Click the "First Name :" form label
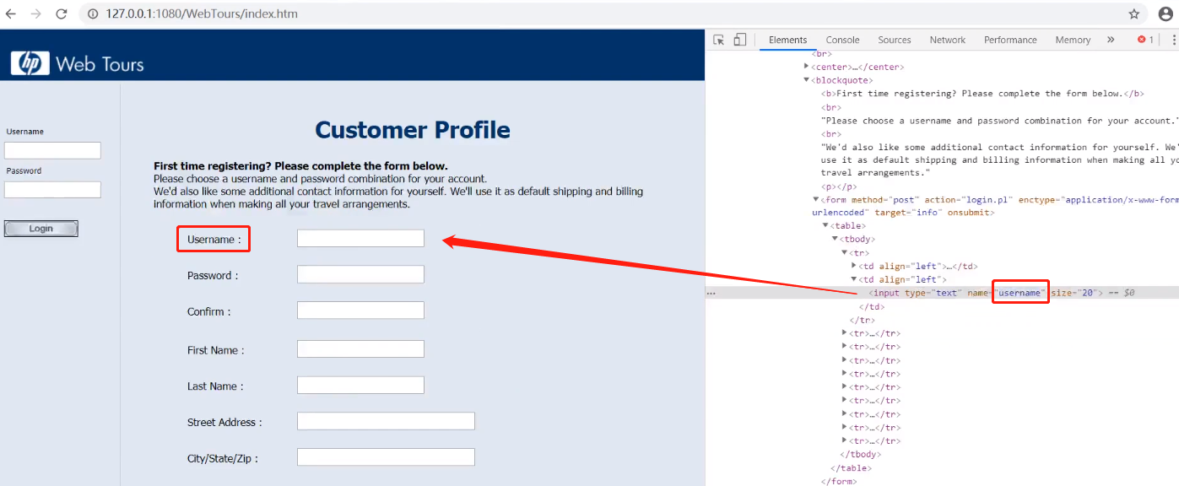This screenshot has height=486, width=1179. (215, 350)
